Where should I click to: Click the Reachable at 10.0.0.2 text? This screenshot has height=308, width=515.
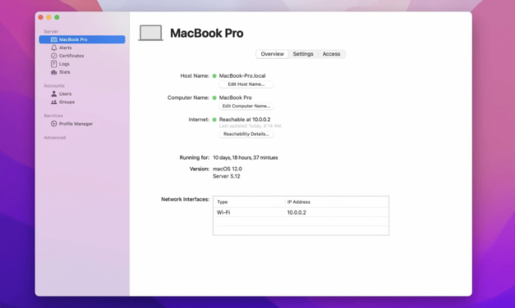click(x=245, y=120)
